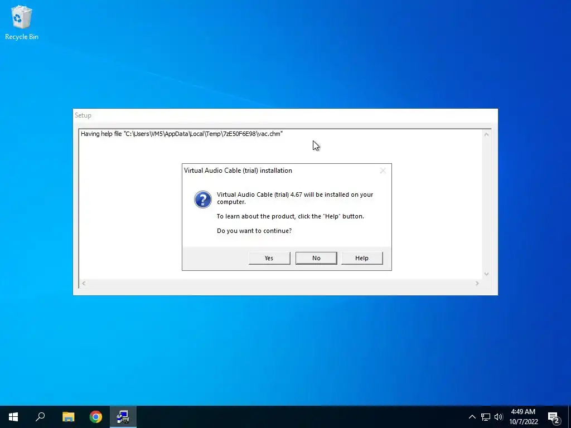Click the Setup log scroll right arrow
Viewport: 571px width, 428px height.
(477, 283)
